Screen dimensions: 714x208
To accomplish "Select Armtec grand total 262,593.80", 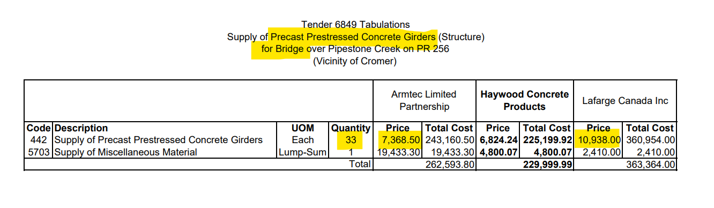I will click(449, 165).
